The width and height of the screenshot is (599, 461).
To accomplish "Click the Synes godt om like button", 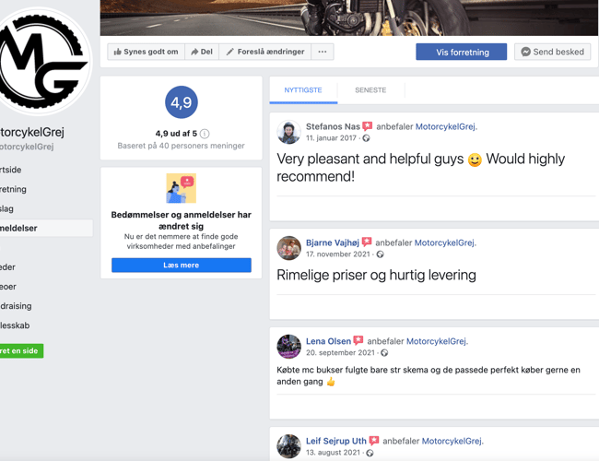I will [147, 52].
